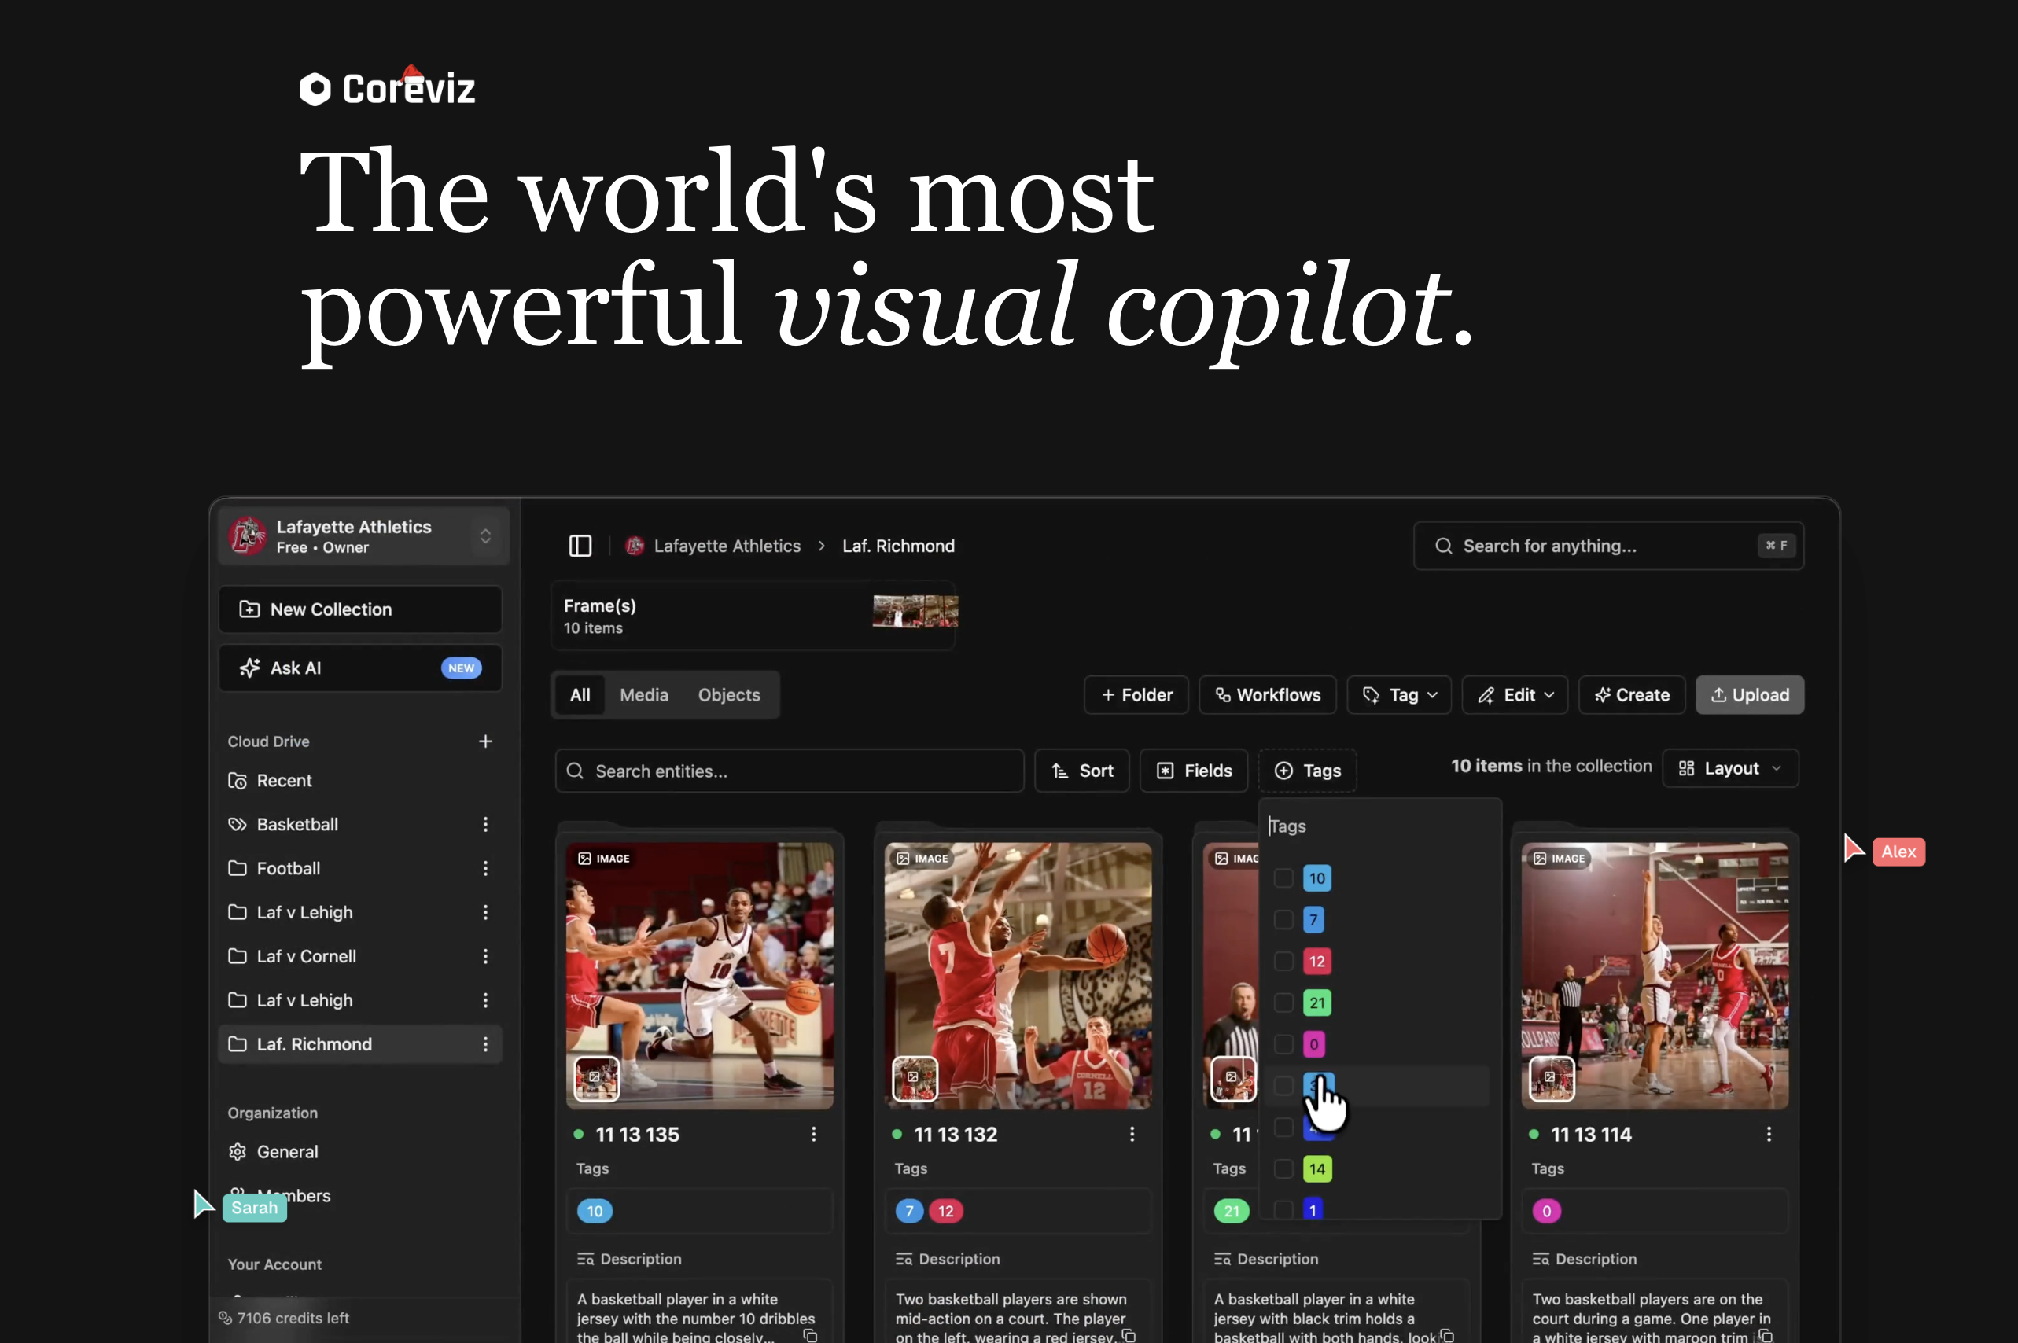Image resolution: width=2018 pixels, height=1343 pixels.
Task: Open General organization settings gear
Action: coord(238,1152)
